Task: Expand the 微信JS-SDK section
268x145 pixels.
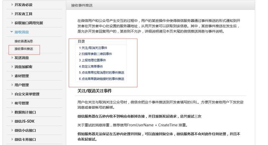Action: pos(24,121)
